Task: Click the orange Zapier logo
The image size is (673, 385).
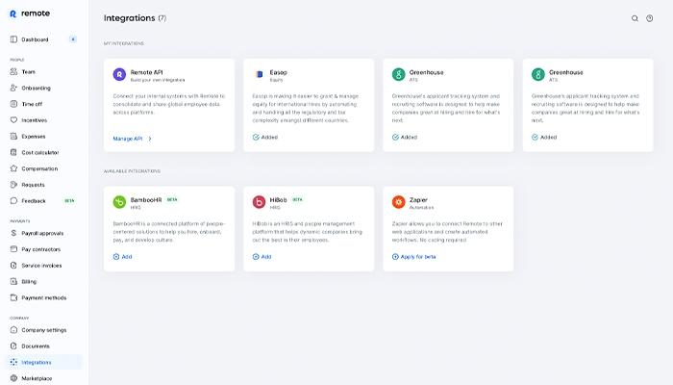Action: [x=398, y=202]
